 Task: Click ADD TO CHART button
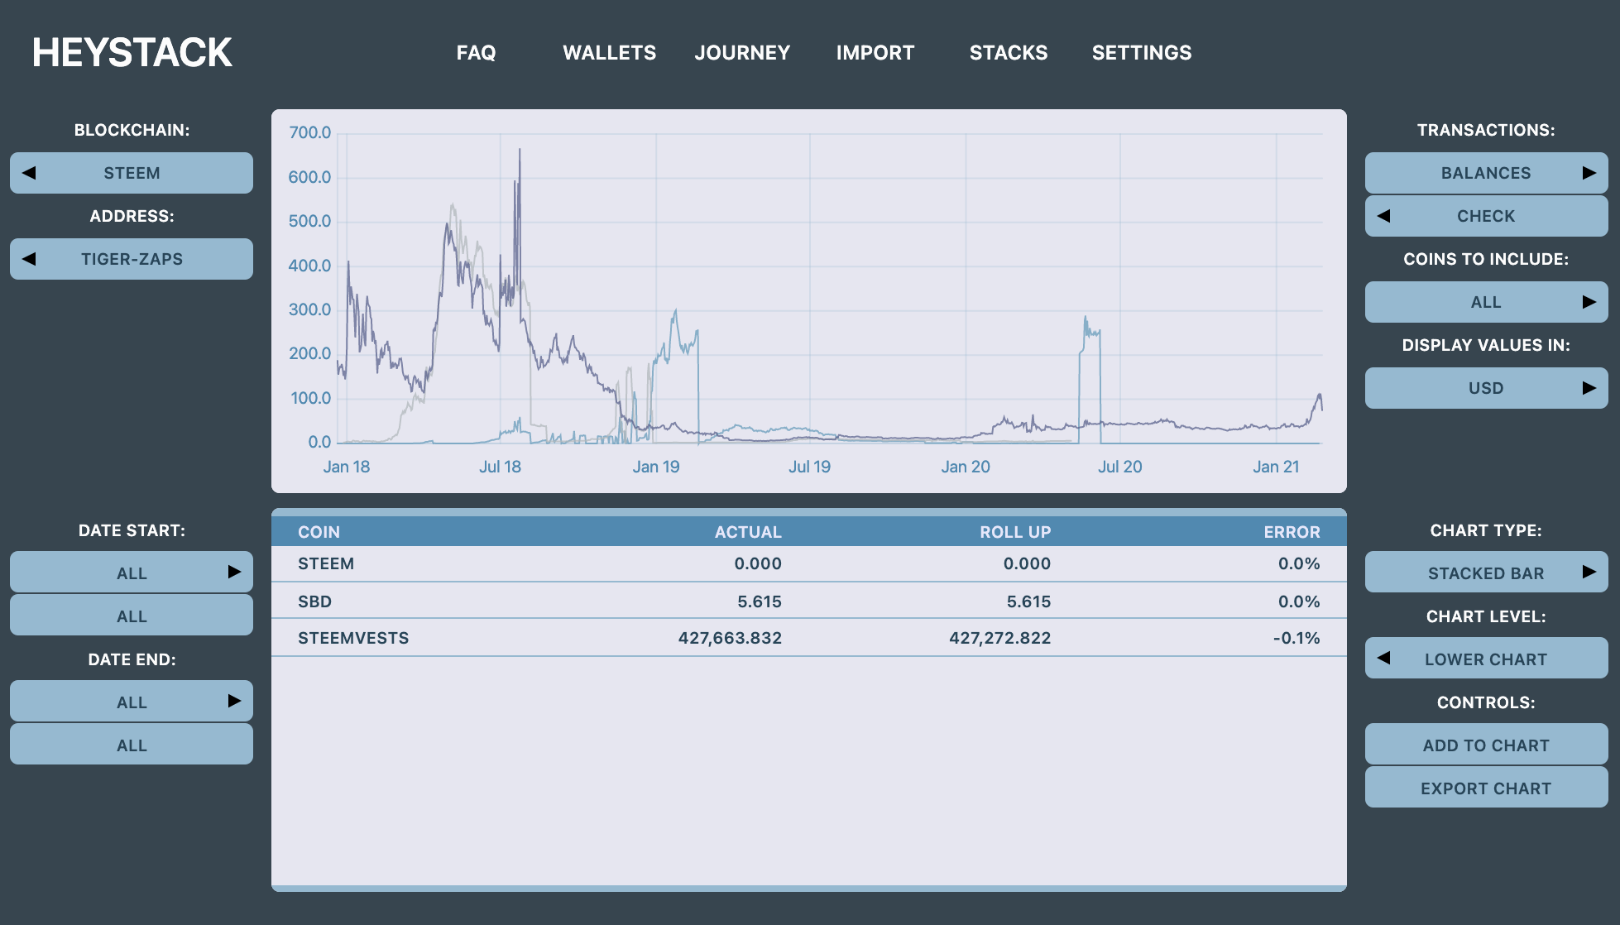point(1486,744)
